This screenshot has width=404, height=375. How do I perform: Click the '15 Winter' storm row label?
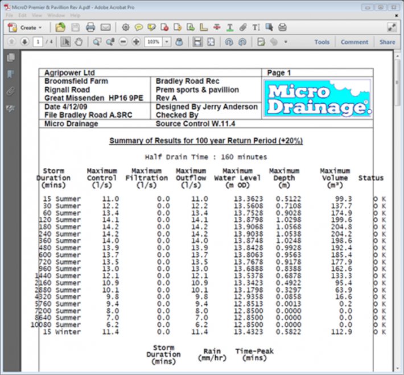pyautogui.click(x=62, y=332)
